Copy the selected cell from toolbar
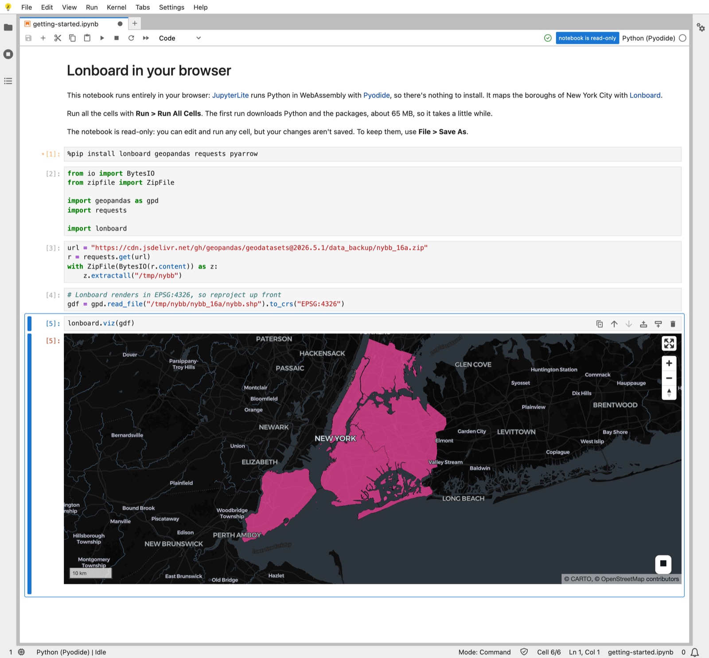The image size is (709, 658). click(72, 38)
